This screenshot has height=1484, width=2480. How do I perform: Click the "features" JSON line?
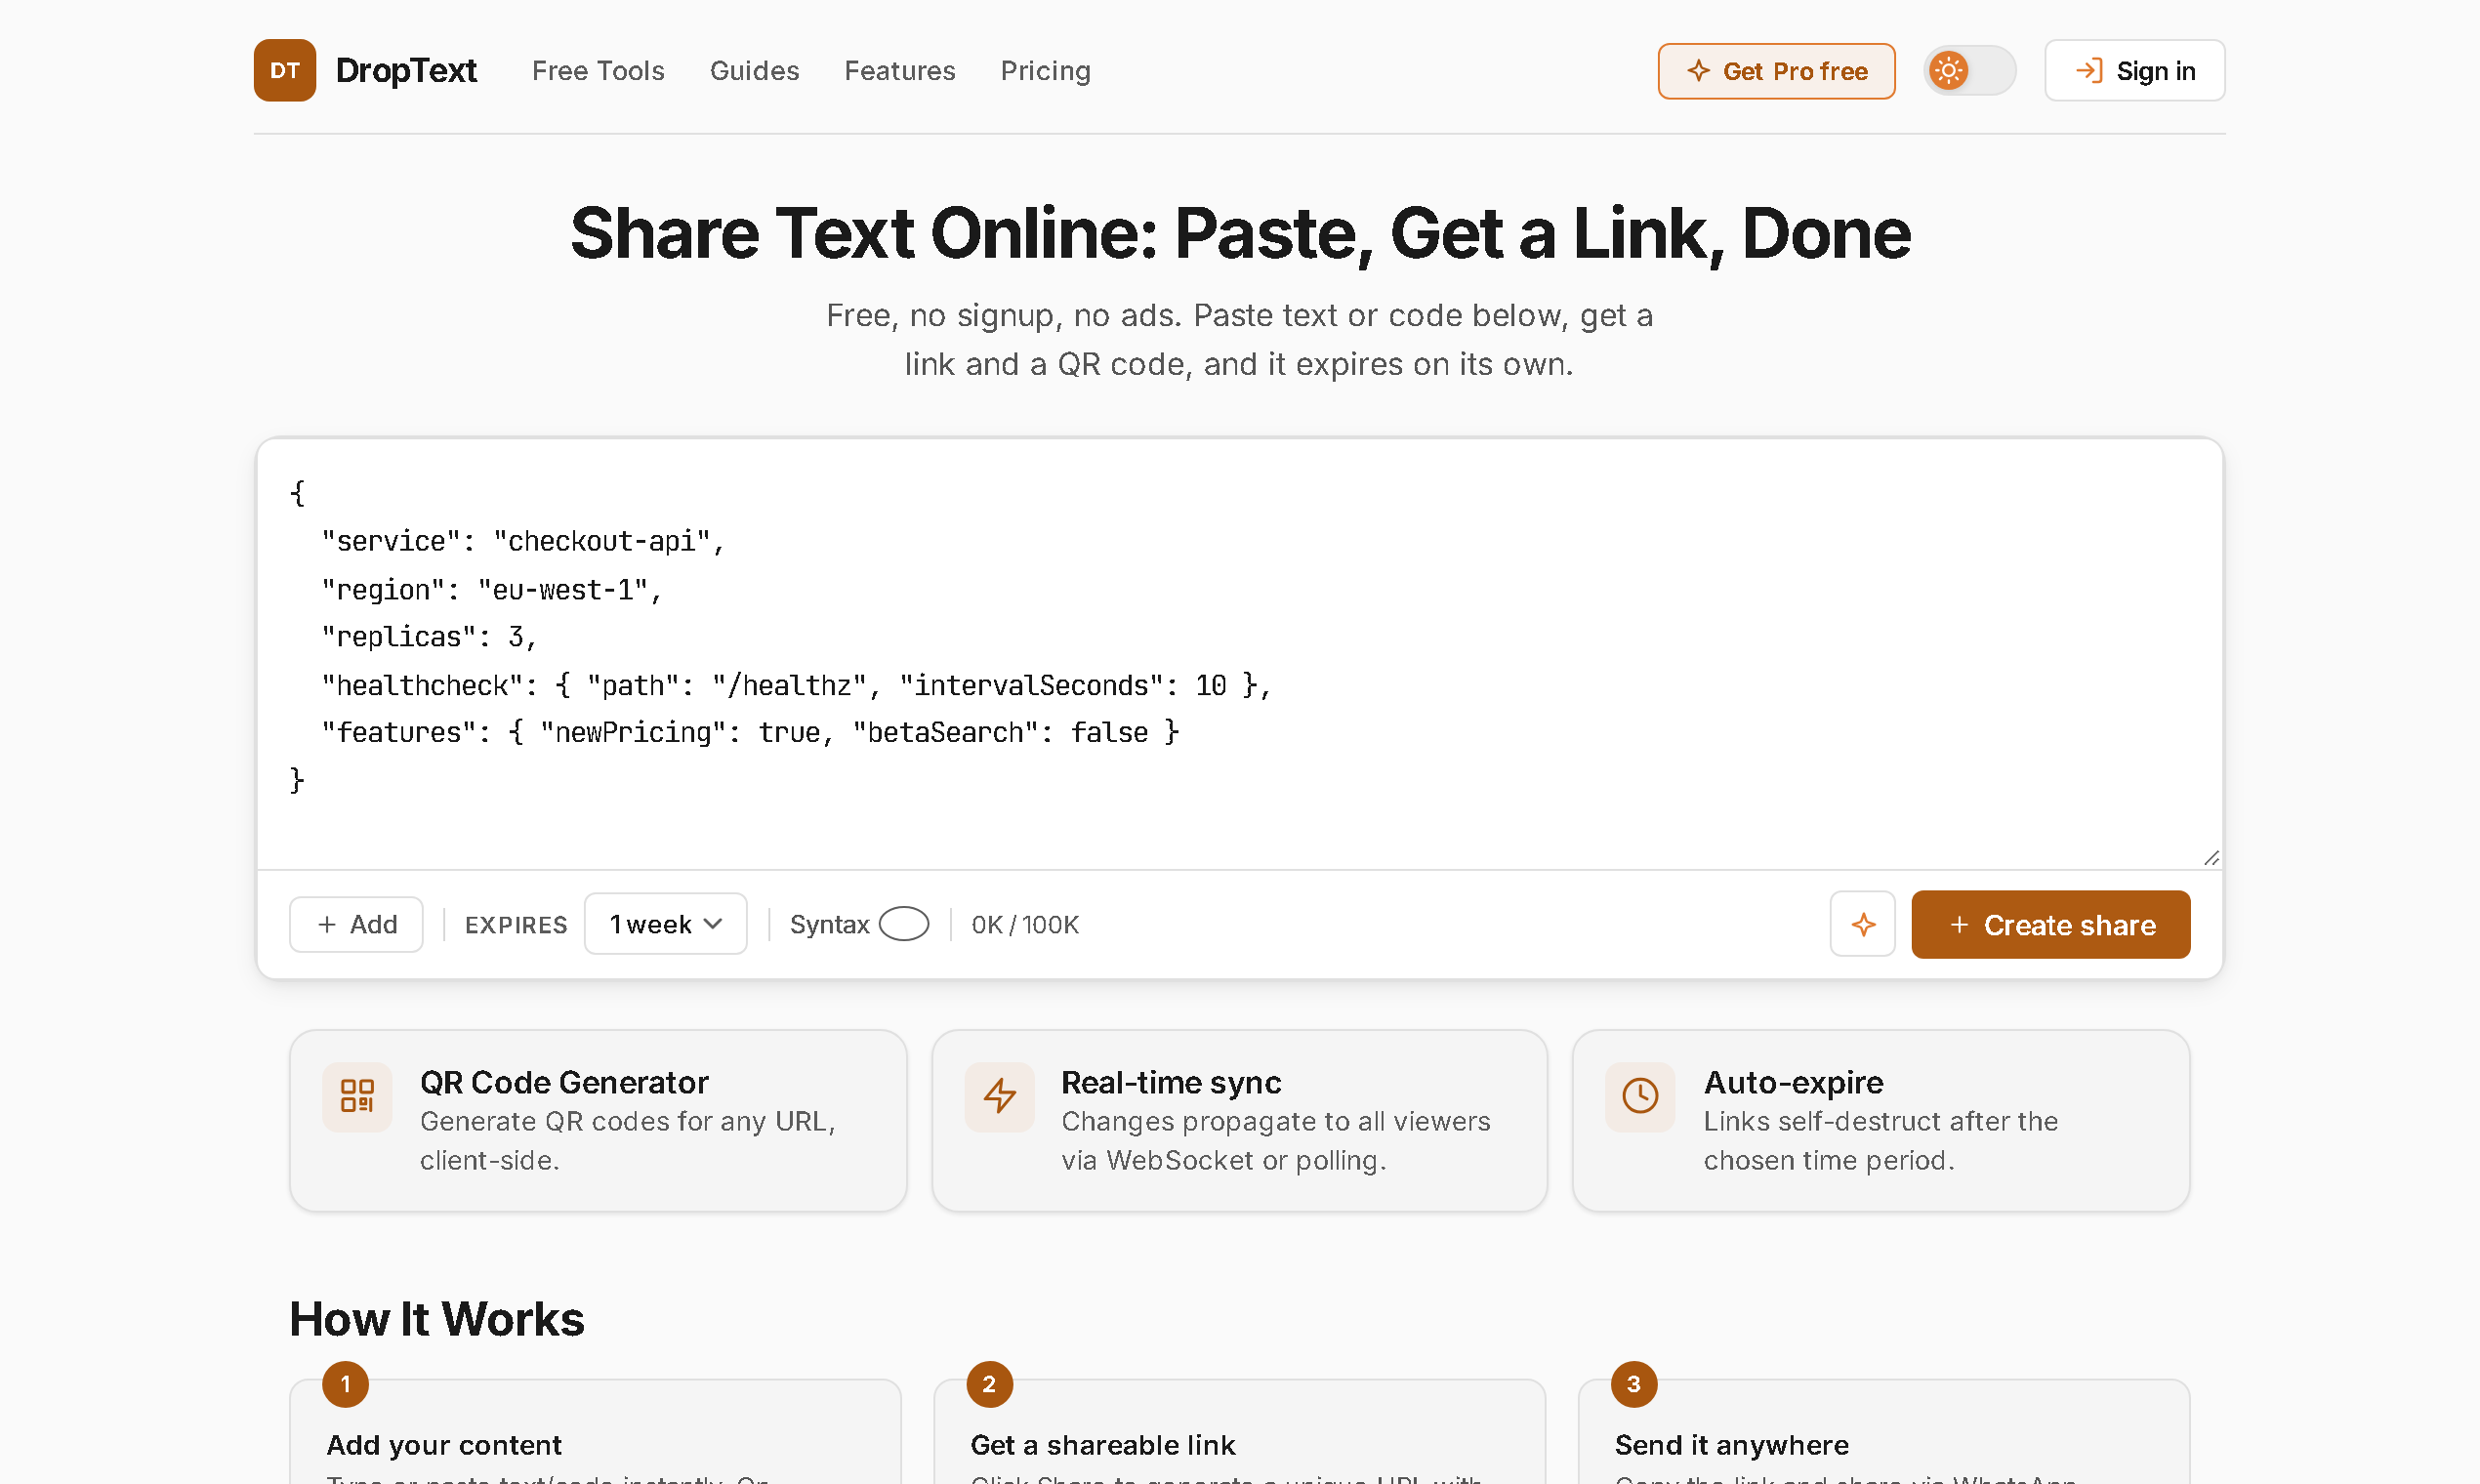(750, 732)
